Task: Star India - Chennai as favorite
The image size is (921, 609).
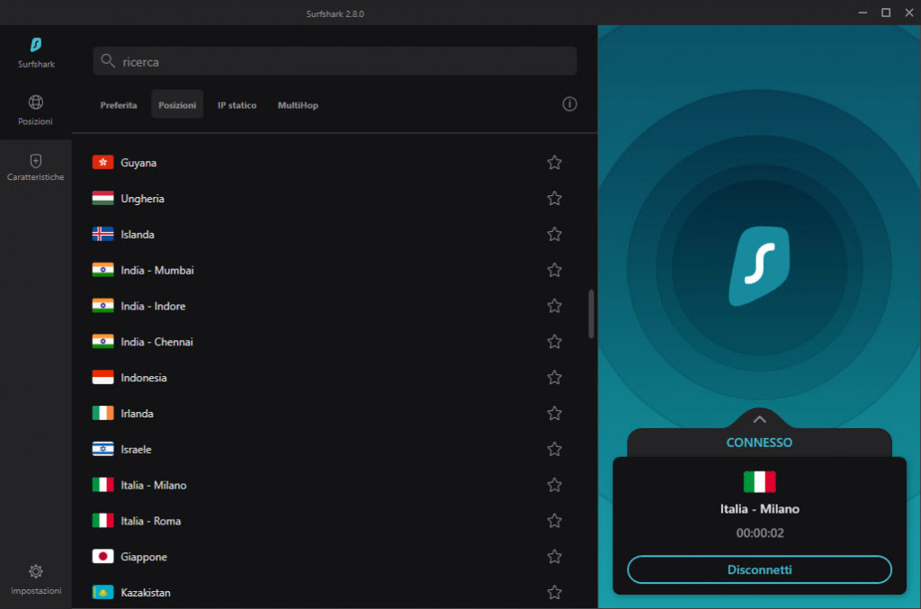Action: 554,342
